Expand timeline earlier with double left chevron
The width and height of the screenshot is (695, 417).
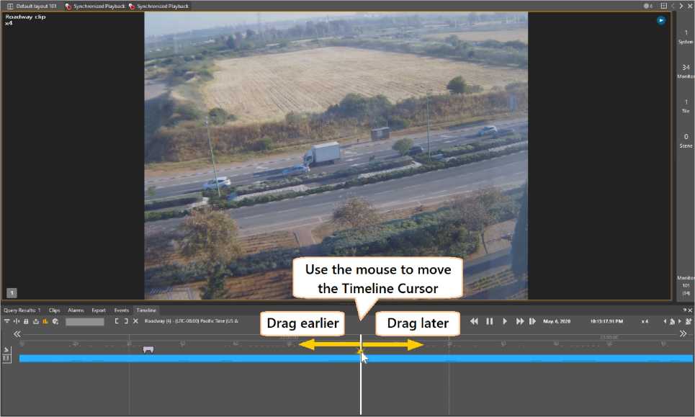pos(17,334)
